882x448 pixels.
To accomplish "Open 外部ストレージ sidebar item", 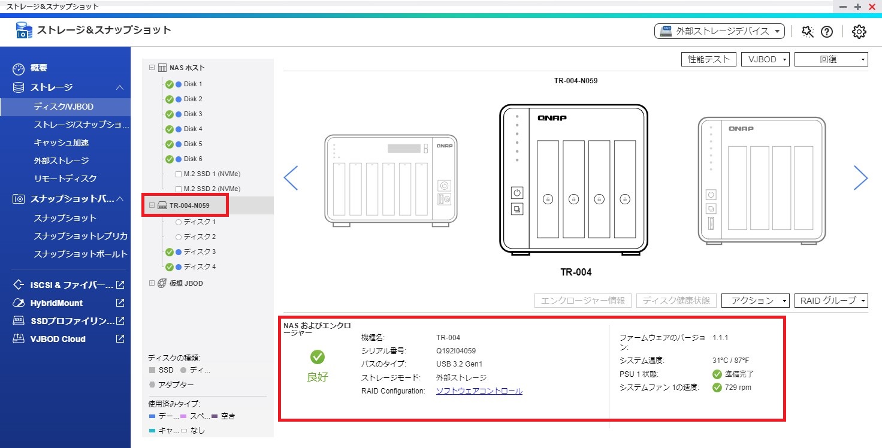I will 61,161.
